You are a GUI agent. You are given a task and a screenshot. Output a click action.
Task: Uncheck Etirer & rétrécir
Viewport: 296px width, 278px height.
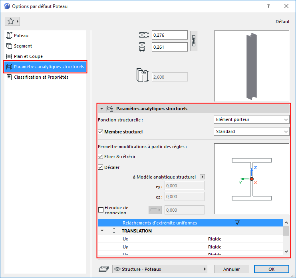pyautogui.click(x=100, y=156)
